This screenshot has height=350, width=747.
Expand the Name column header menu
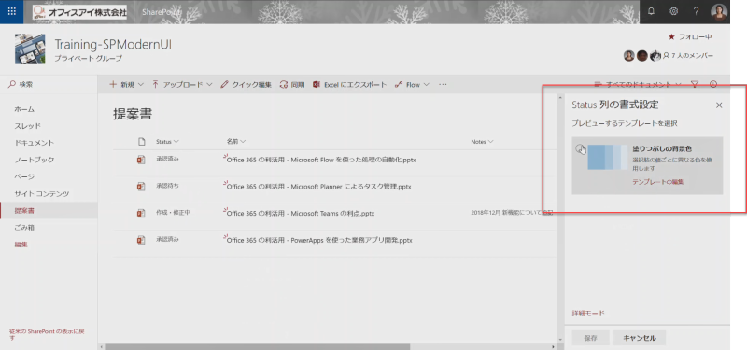tap(236, 142)
